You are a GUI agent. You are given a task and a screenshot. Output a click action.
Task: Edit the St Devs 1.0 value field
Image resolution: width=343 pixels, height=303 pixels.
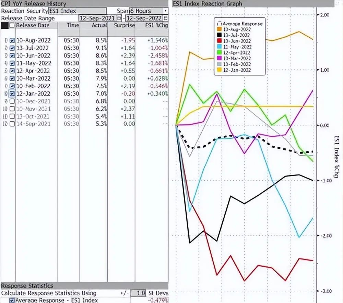(141, 293)
